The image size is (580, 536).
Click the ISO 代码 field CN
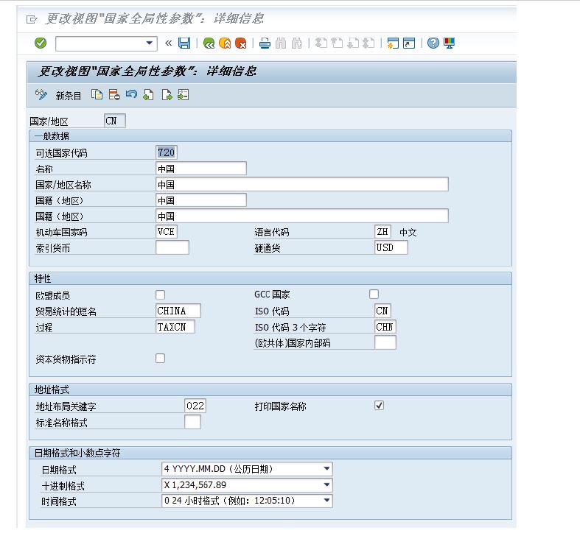click(382, 311)
